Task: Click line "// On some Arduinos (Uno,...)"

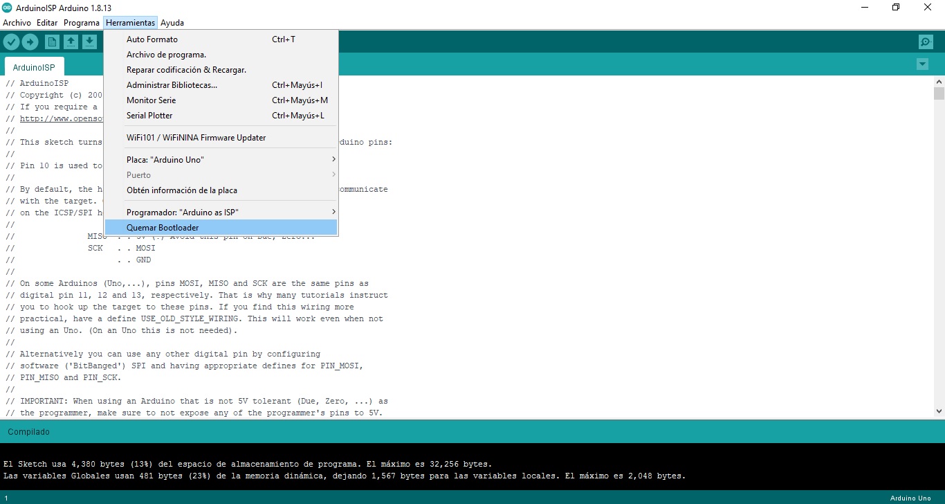Action: (187, 283)
